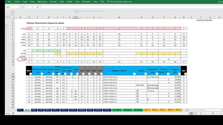
Task: Switch to Page Layout view icon
Action: [x=196, y=114]
